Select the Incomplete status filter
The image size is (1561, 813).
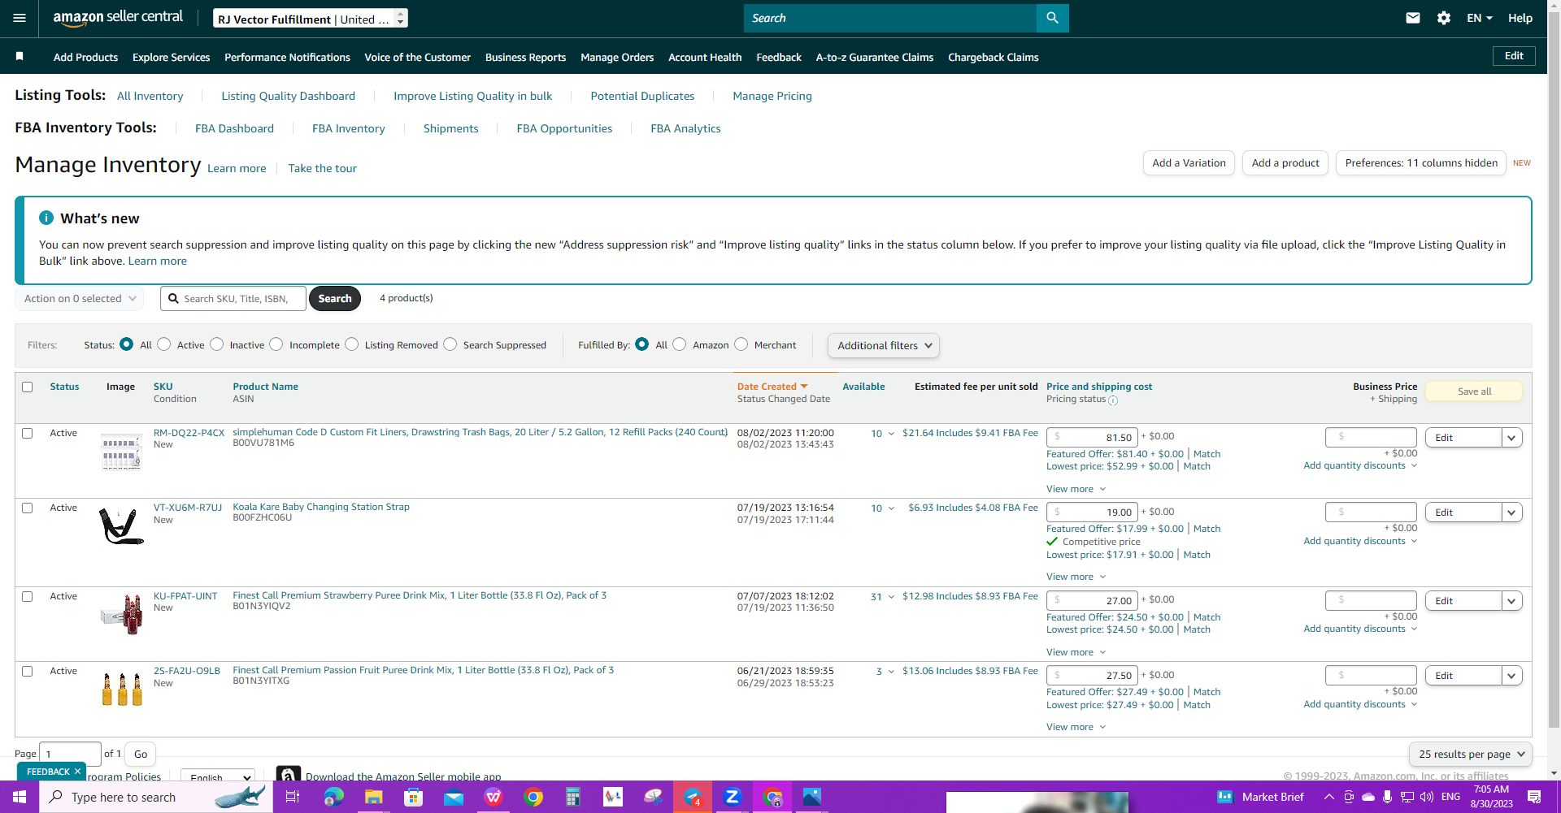[276, 344]
